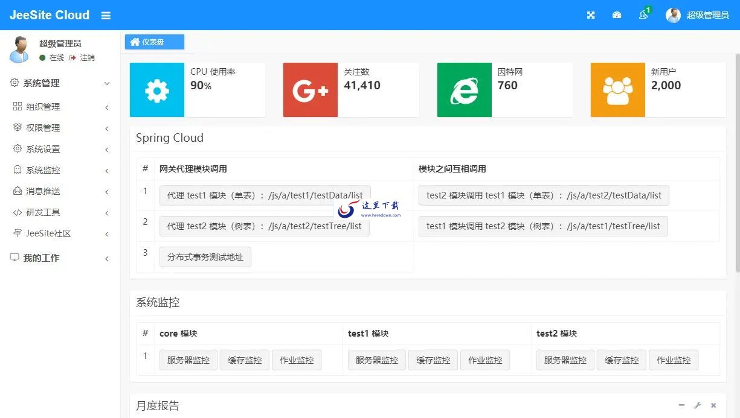Viewport: 740px width, 418px height.
Task: Select the 仪表盘 tab
Action: (x=154, y=42)
